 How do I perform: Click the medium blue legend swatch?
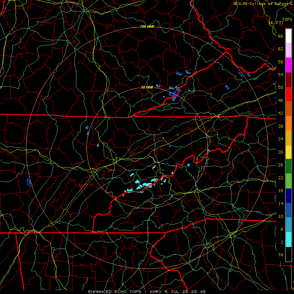(x=288, y=210)
